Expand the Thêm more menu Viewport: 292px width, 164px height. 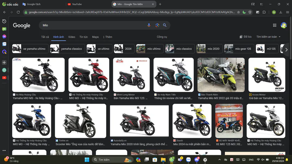coord(108,37)
